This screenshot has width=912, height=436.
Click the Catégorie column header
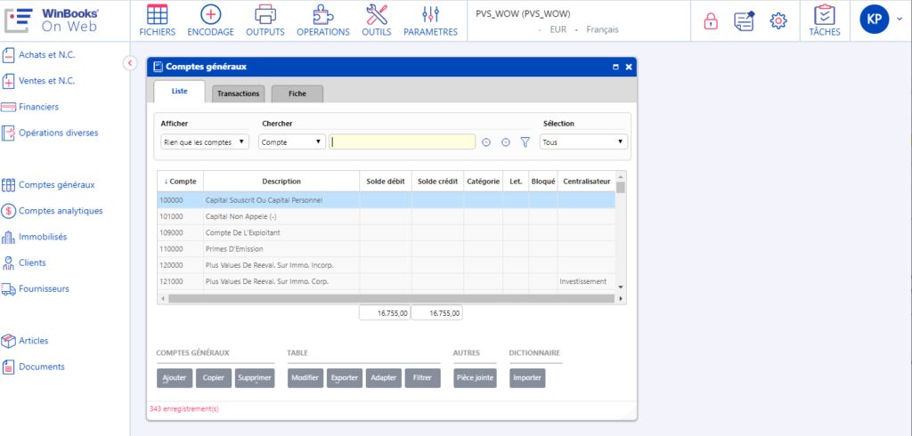click(x=484, y=182)
